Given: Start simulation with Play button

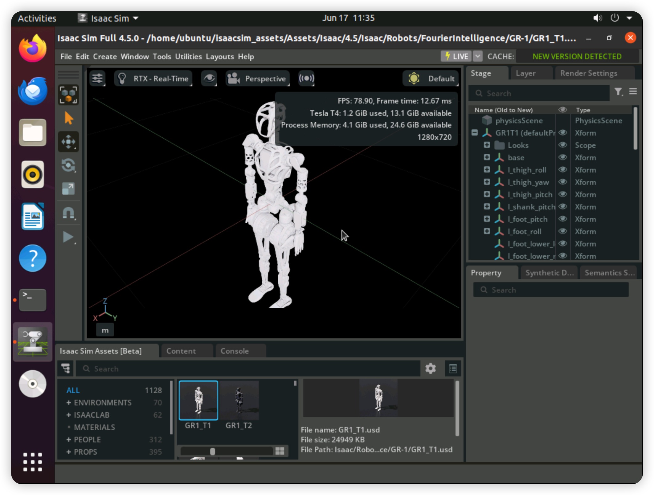Looking at the screenshot, I should pos(68,237).
